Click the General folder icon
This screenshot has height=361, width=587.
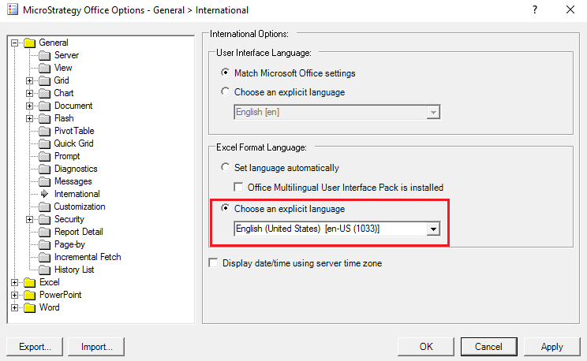(29, 43)
